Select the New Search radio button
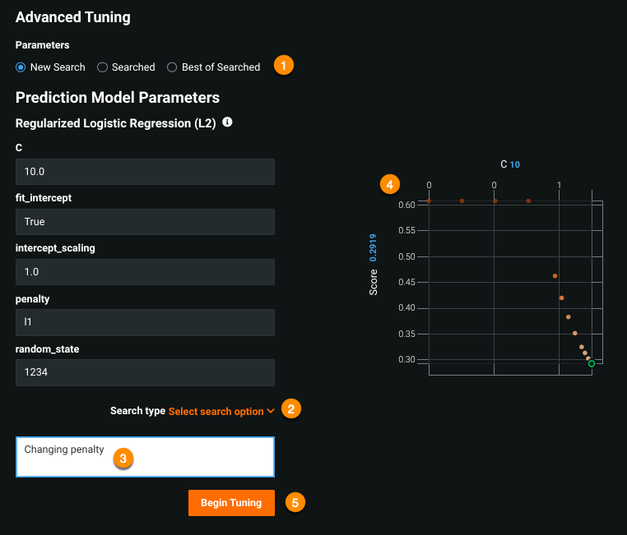This screenshot has height=535, width=627. coord(21,67)
